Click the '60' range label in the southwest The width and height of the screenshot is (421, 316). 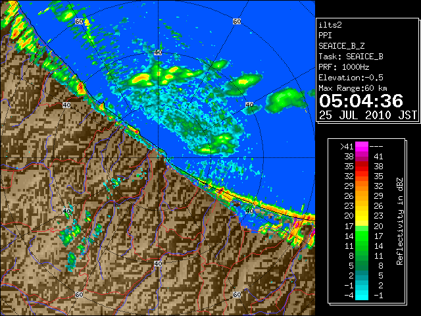[x=79, y=294]
